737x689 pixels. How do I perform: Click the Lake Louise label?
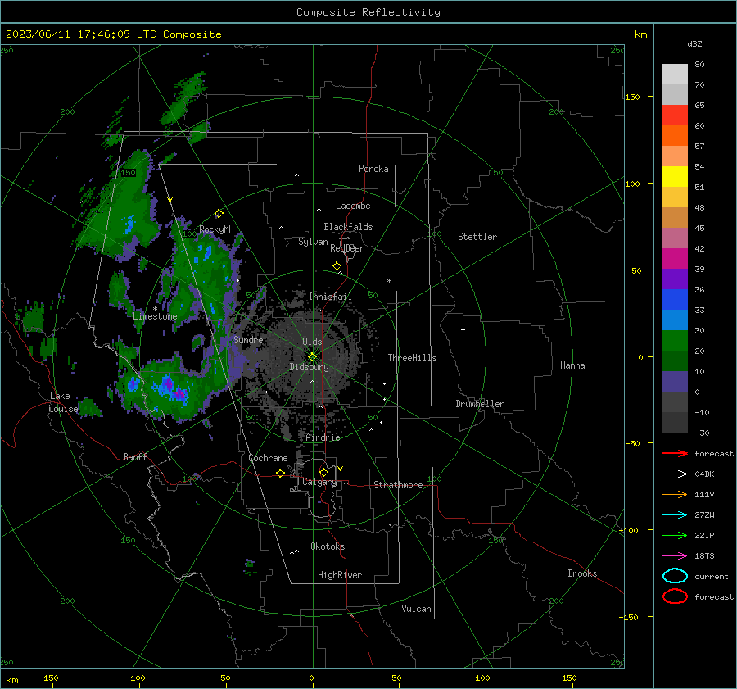63,402
